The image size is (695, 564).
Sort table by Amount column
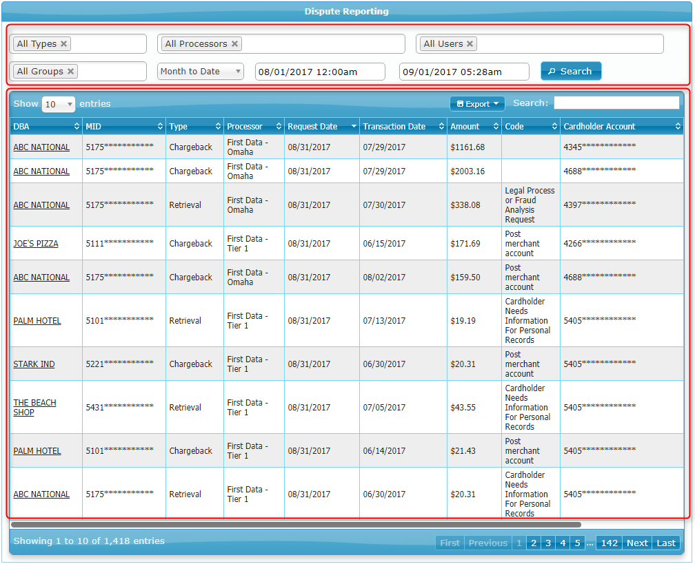(474, 127)
